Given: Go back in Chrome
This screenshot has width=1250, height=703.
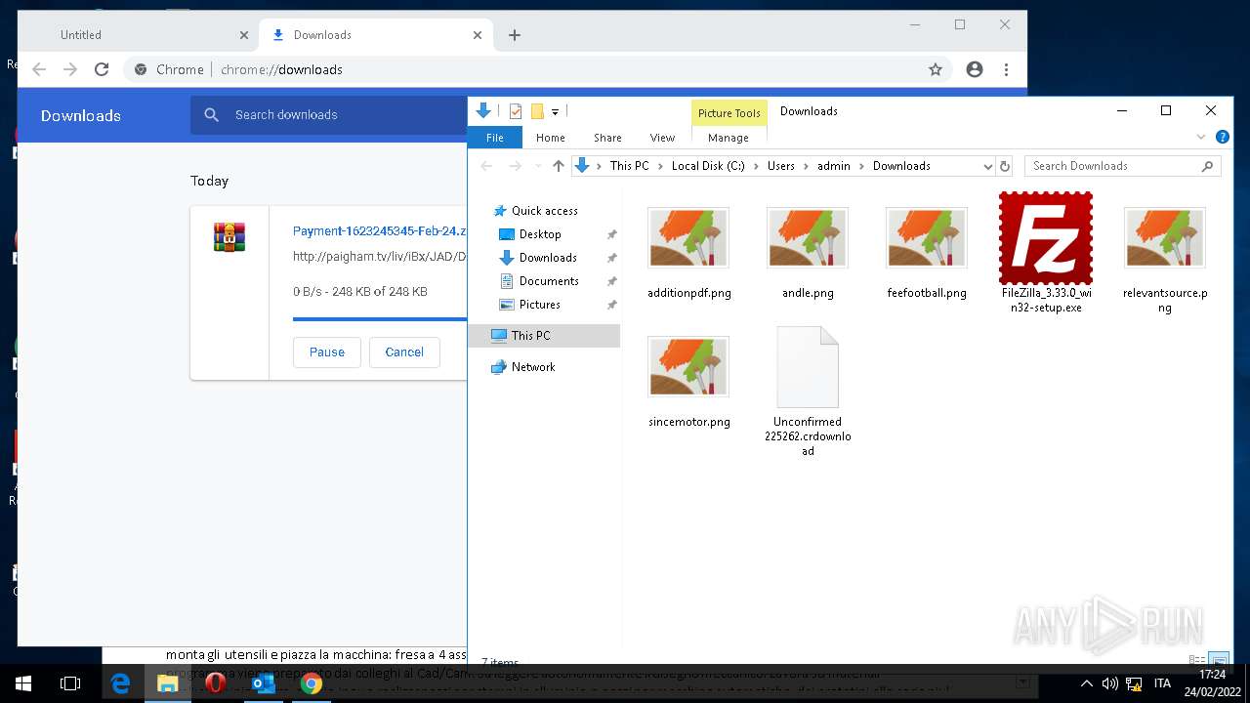Looking at the screenshot, I should coord(39,69).
